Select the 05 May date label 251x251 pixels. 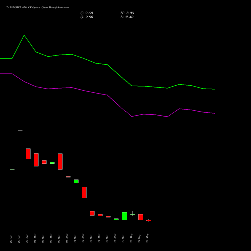click(x=43, y=239)
